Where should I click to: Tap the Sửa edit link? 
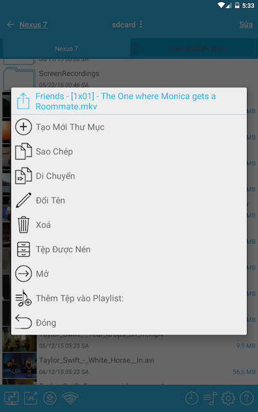[246, 24]
